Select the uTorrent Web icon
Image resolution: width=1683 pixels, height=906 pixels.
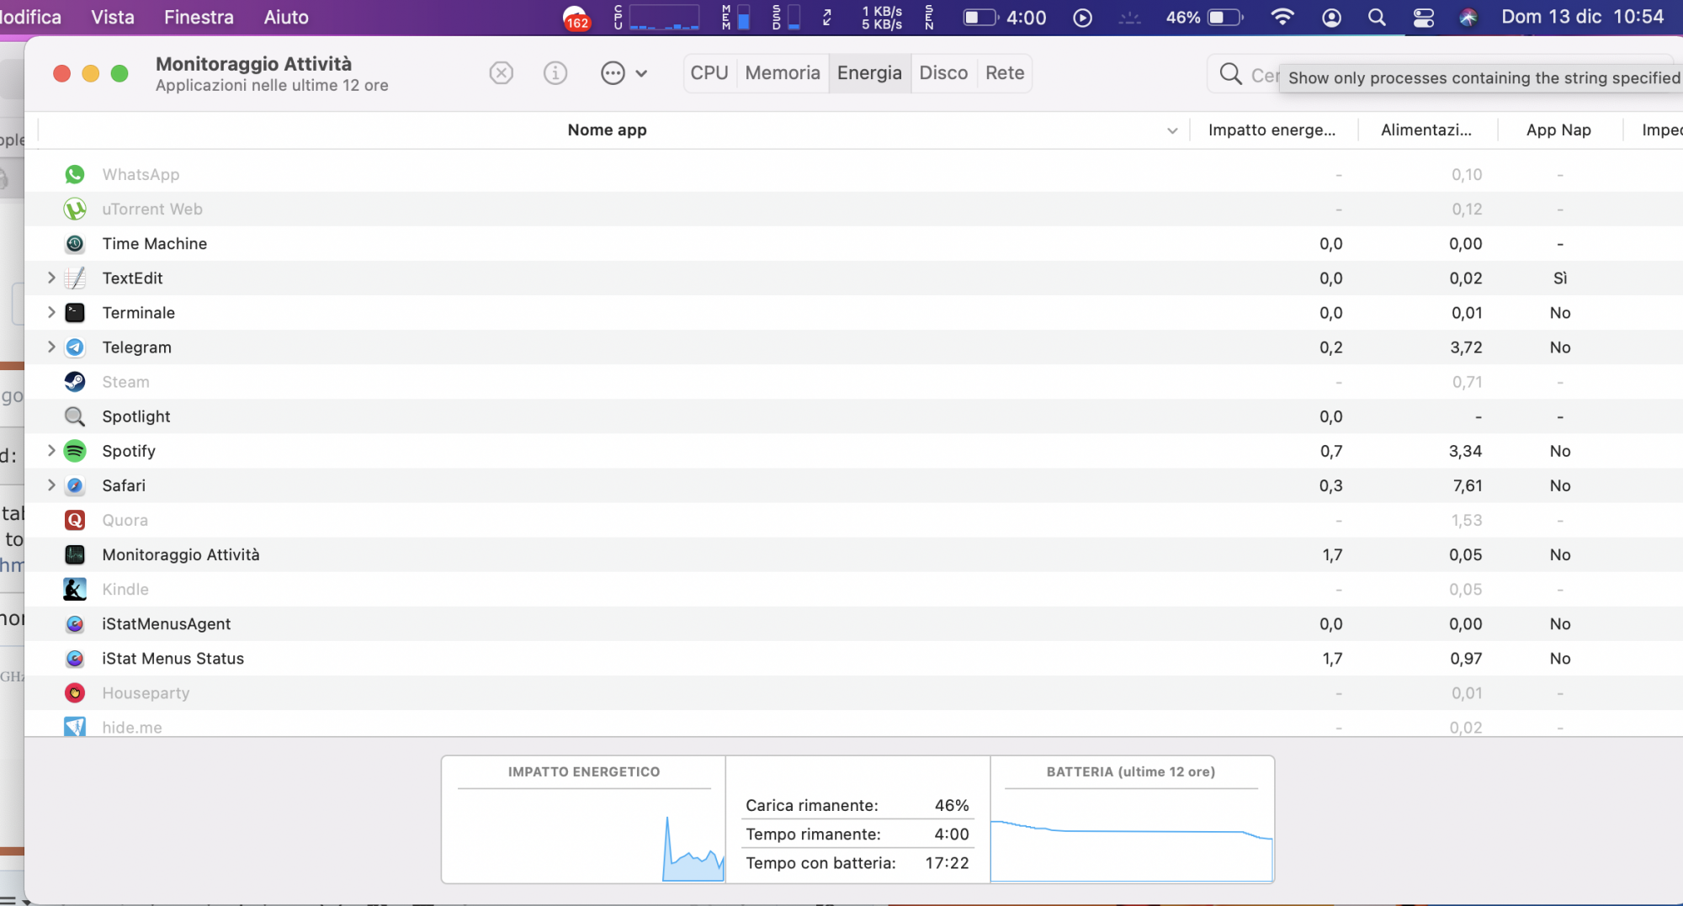(75, 209)
